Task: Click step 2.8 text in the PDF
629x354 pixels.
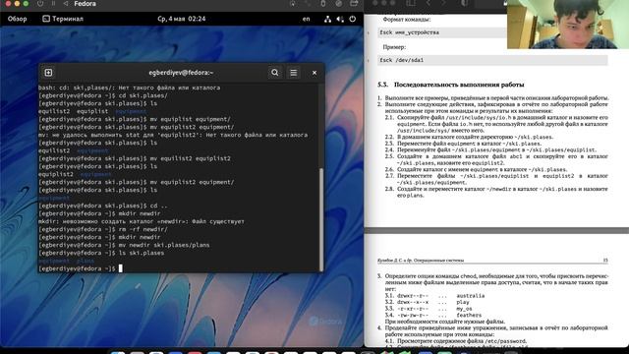Action: click(x=496, y=192)
